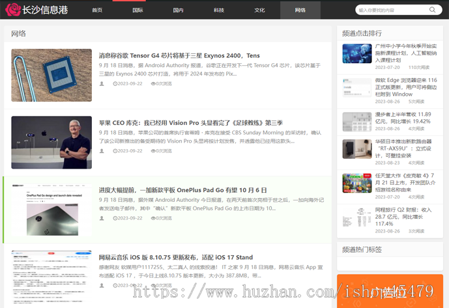Click the 频道点击排行 heading
Image resolution: width=449 pixels, height=308 pixels.
(362, 33)
